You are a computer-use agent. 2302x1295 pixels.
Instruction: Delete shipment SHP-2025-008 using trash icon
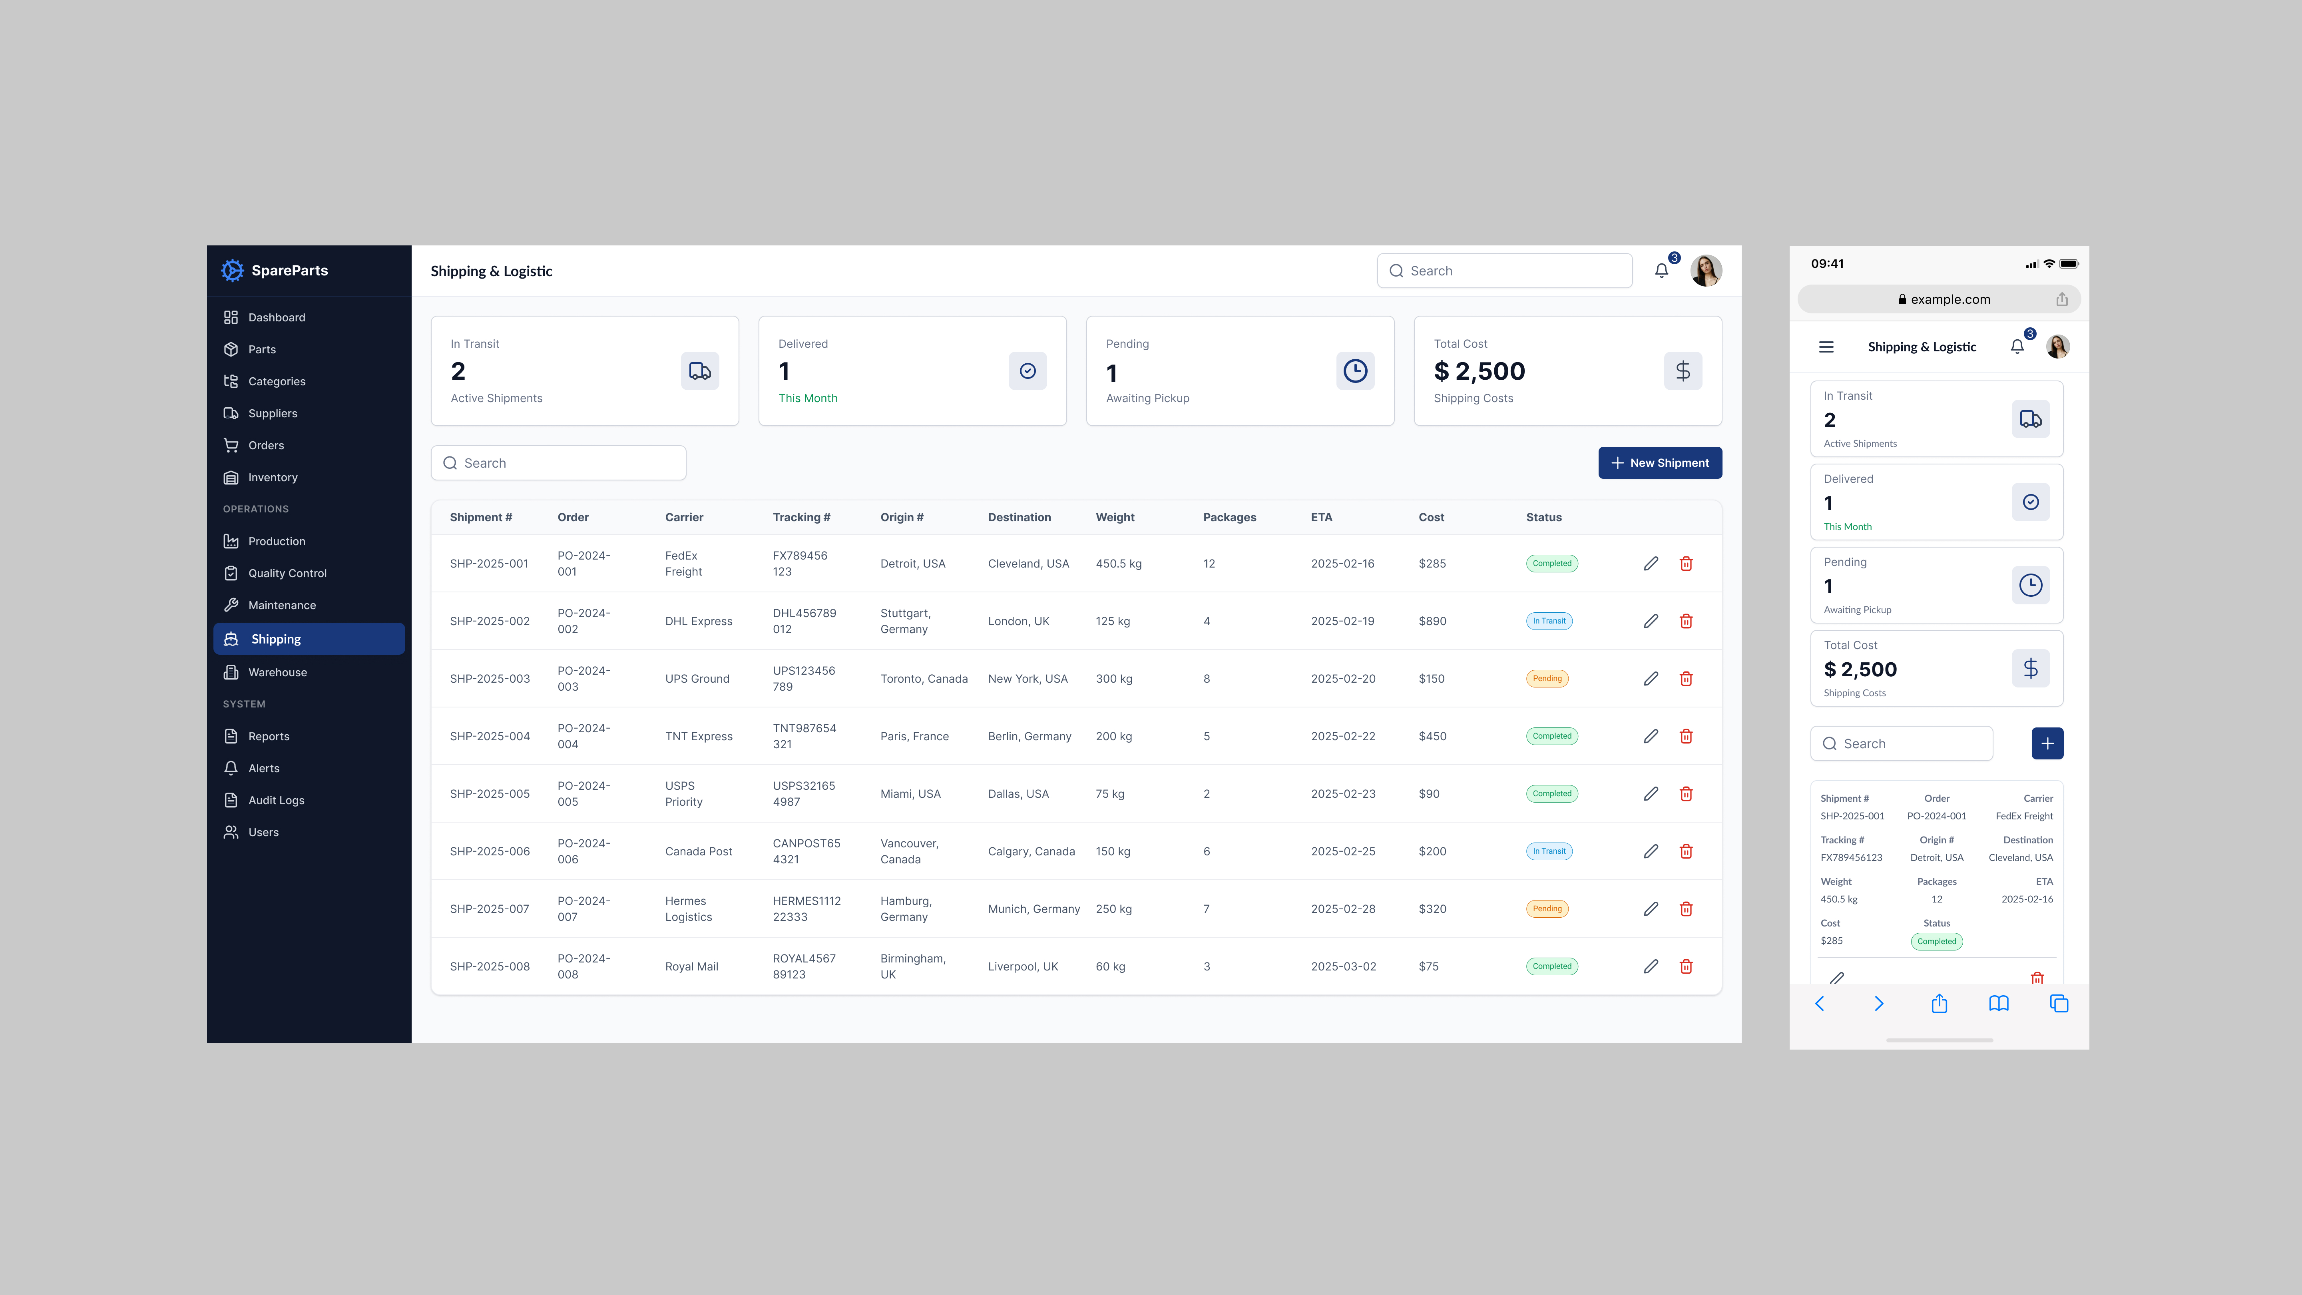click(1685, 966)
